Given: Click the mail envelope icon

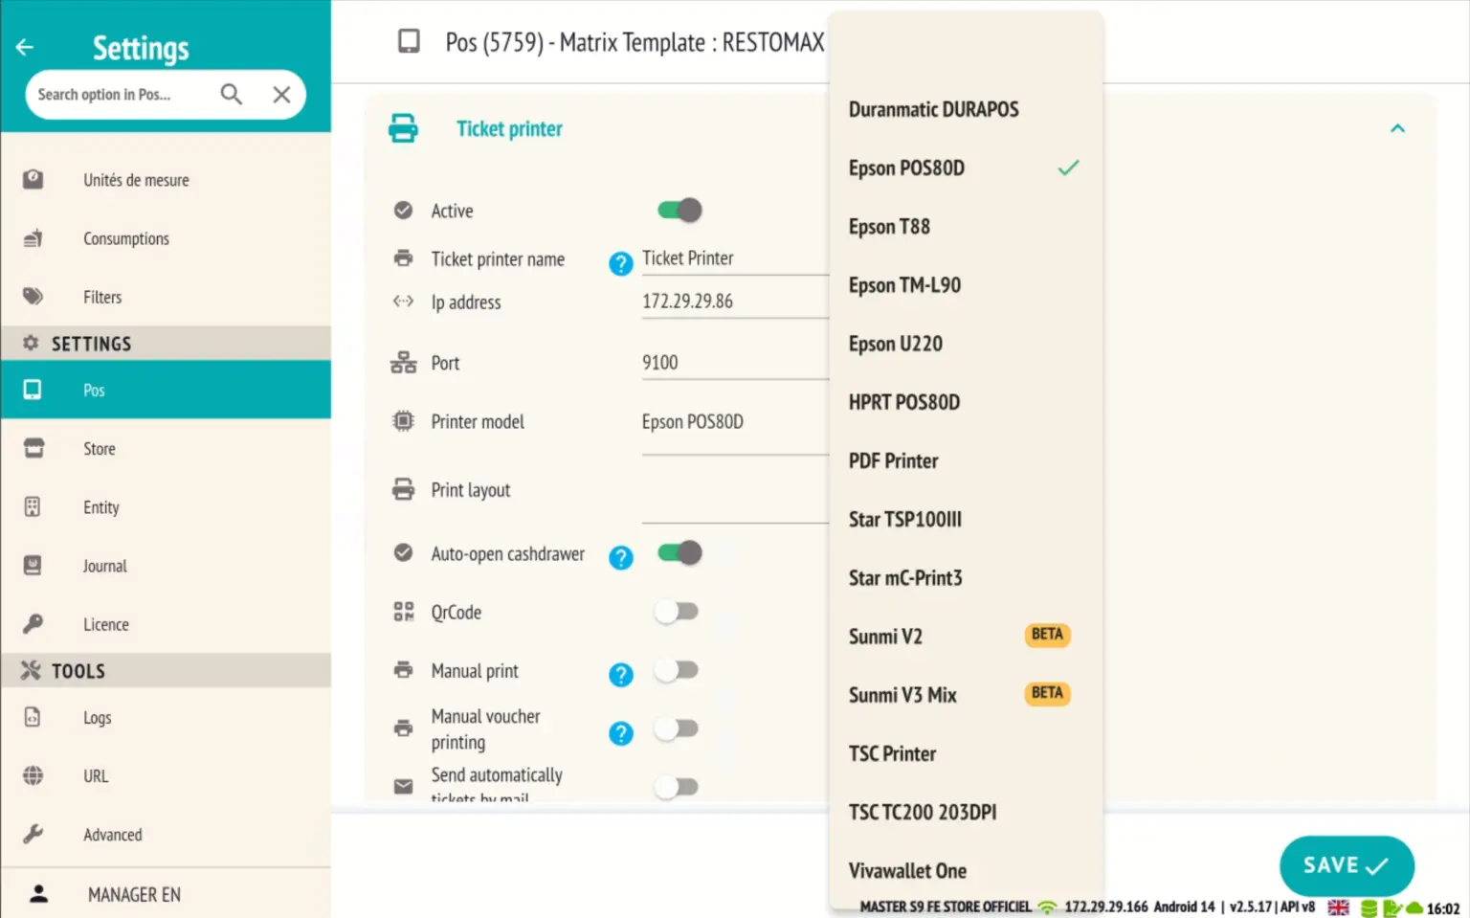Looking at the screenshot, I should tap(403, 787).
